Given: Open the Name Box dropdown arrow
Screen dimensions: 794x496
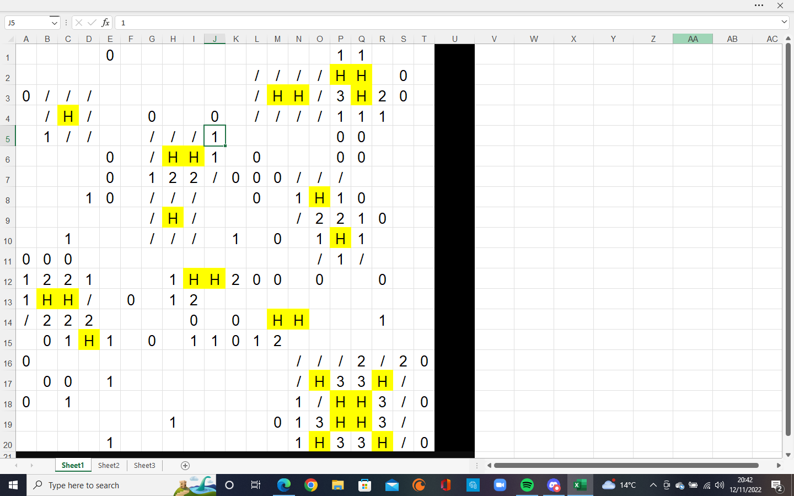Looking at the screenshot, I should (x=54, y=23).
